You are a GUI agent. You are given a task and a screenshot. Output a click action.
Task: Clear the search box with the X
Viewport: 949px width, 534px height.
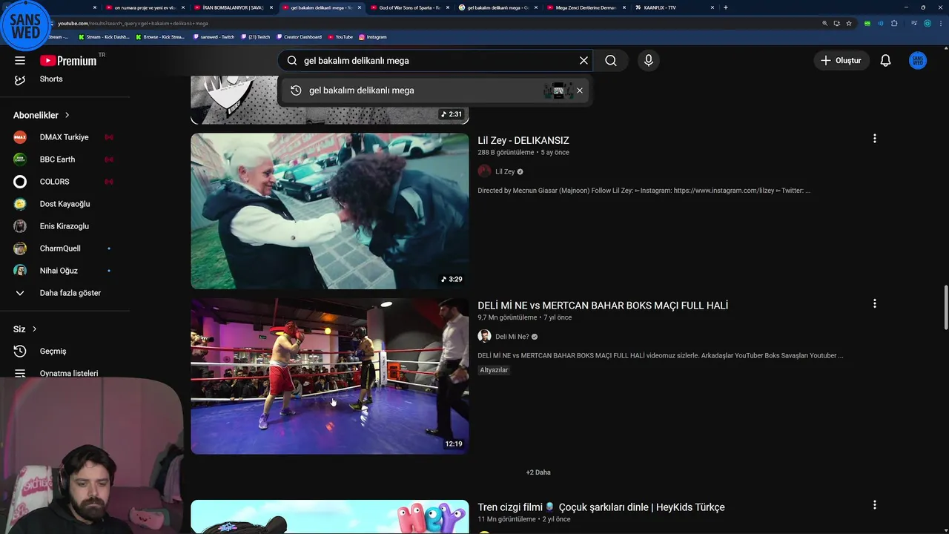pos(583,61)
